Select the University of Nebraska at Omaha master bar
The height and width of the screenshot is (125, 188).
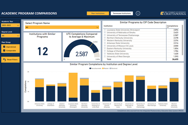point(129,79)
